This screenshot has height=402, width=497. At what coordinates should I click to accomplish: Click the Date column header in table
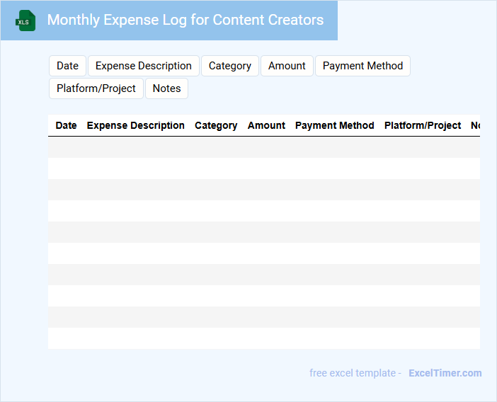pos(66,125)
